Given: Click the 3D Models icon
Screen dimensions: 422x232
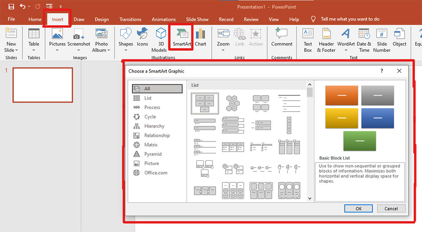Looking at the screenshot, I should coord(161,37).
